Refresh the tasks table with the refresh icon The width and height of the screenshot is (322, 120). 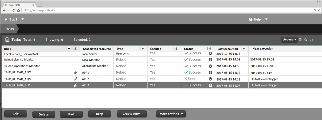pyautogui.click(x=311, y=40)
